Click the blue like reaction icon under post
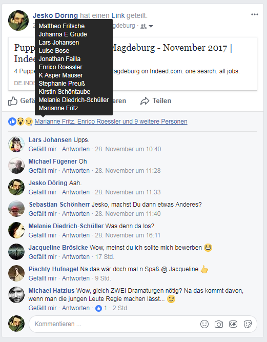Screen dimensions: 267x342 click(x=12, y=122)
